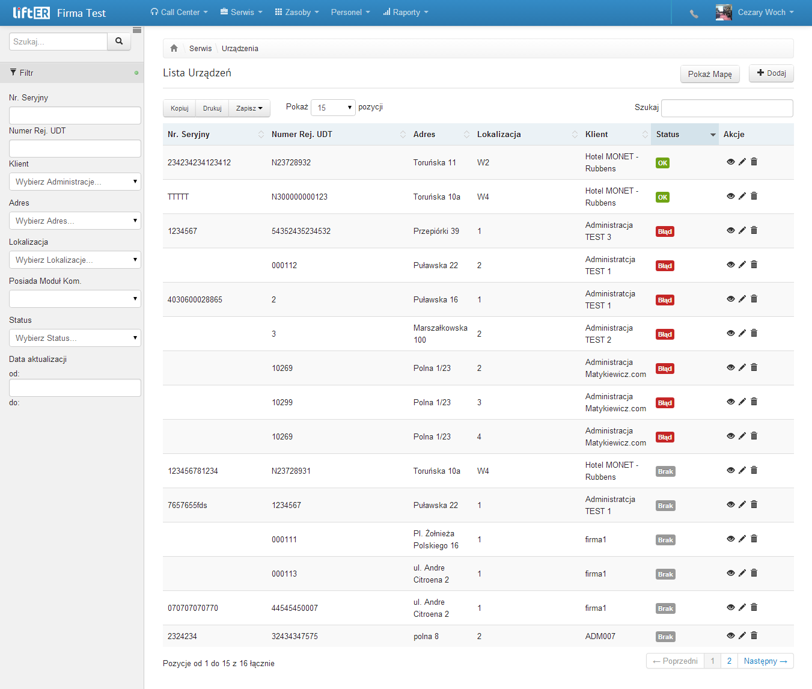Click the home breadcrumb icon
Image resolution: width=812 pixels, height=689 pixels.
click(x=174, y=48)
